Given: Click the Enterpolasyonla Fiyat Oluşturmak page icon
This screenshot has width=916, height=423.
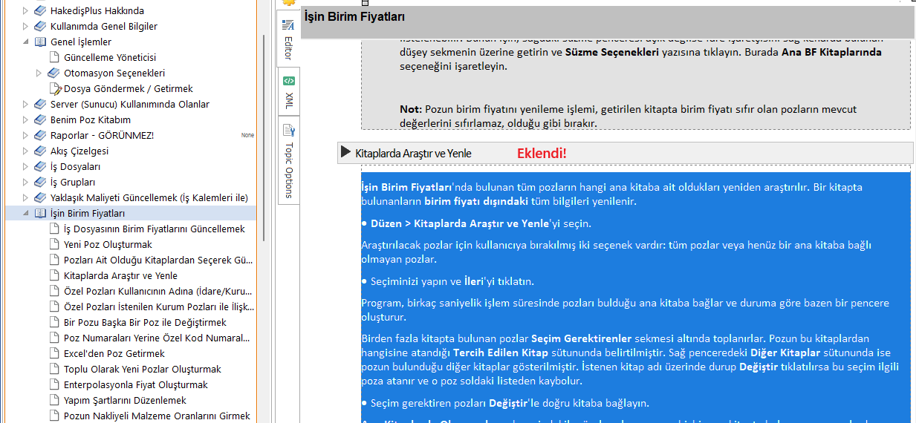Looking at the screenshot, I should pyautogui.click(x=53, y=385).
